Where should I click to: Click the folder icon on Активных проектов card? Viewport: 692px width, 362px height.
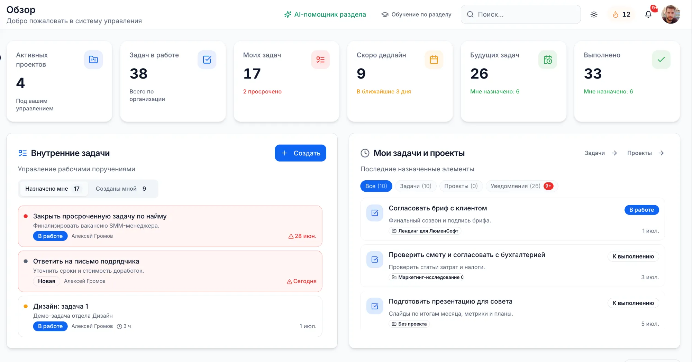point(93,60)
